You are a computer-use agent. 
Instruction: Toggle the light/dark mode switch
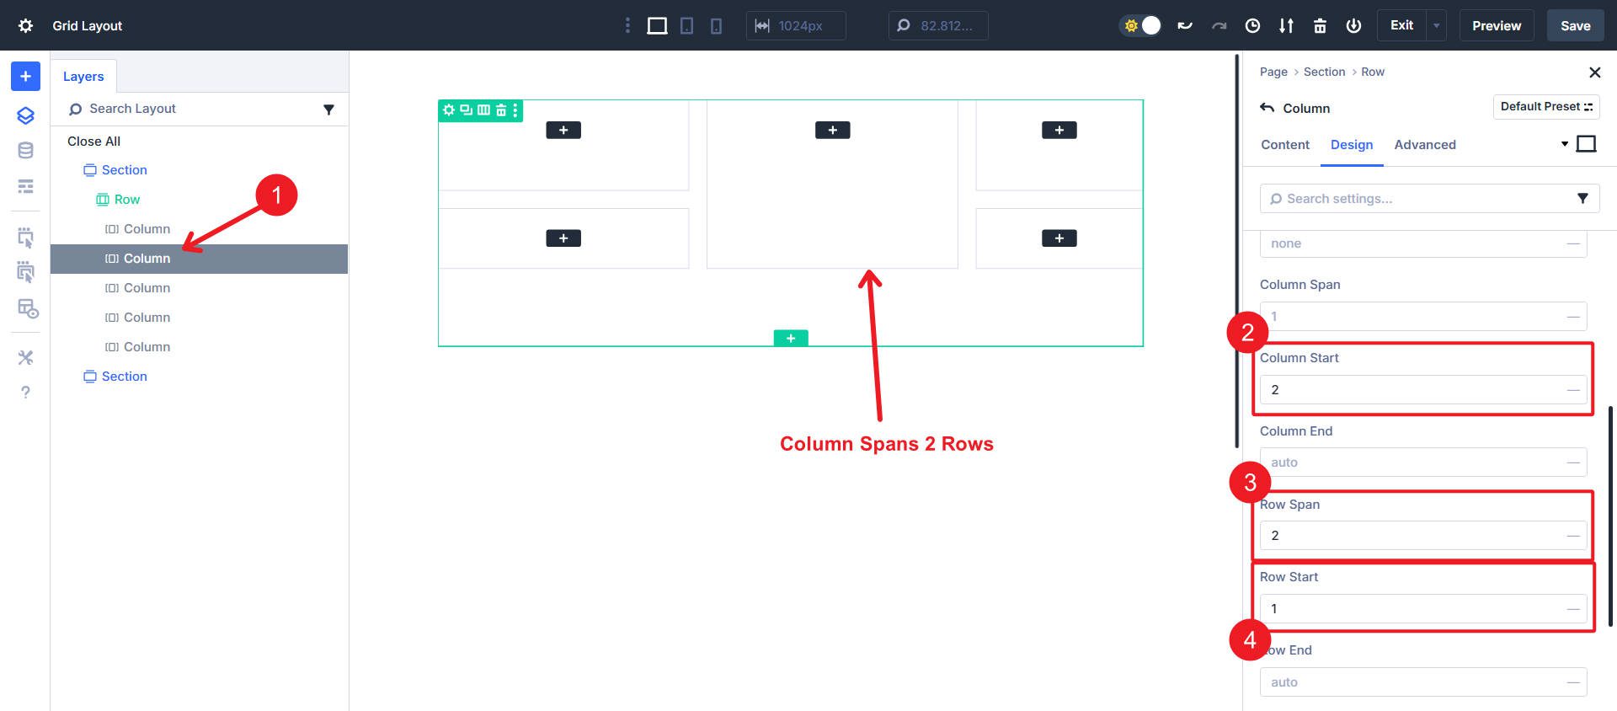pyautogui.click(x=1141, y=26)
